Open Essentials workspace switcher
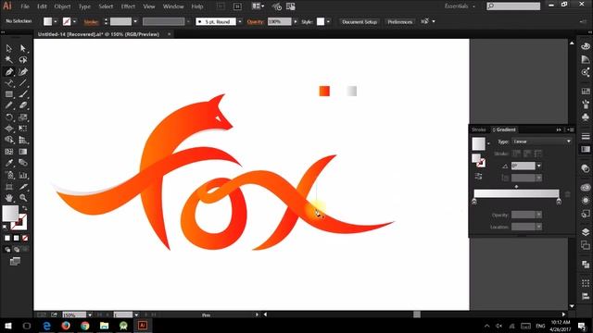Screen dimensions: 593x333 point(460,6)
